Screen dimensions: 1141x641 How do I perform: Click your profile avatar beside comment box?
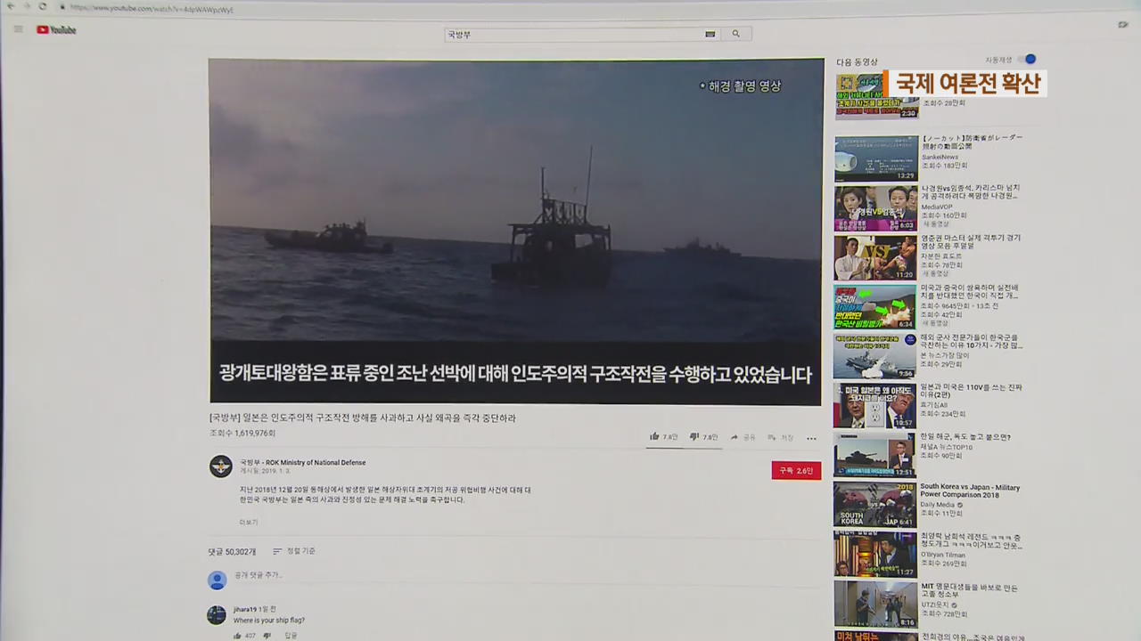point(218,580)
